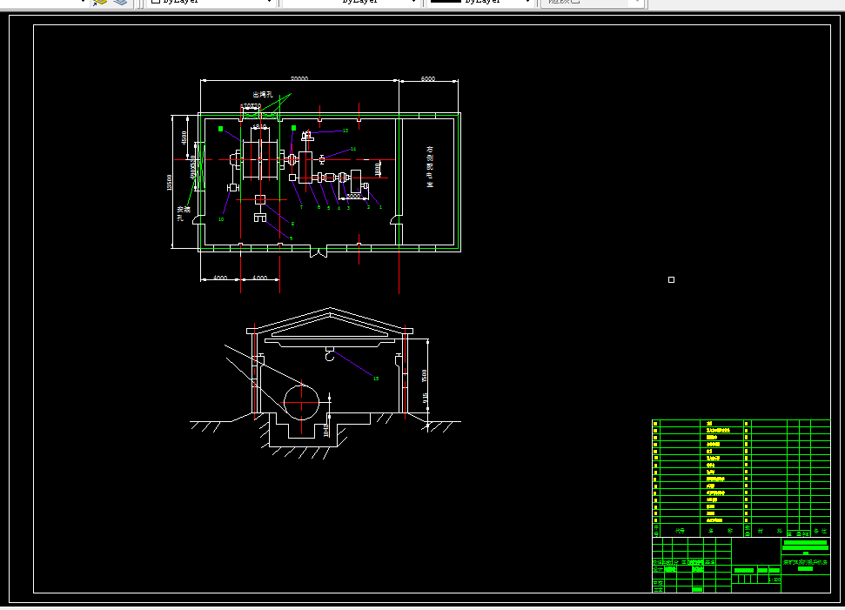Screen dimensions: 845x610
Task: Click the 设计 cell in title block
Action: click(x=657, y=570)
